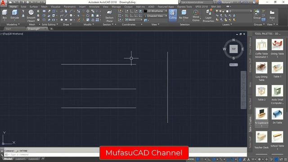Expand the Modify panel
Viewport: 288px width, 162px height.
(x=89, y=24)
